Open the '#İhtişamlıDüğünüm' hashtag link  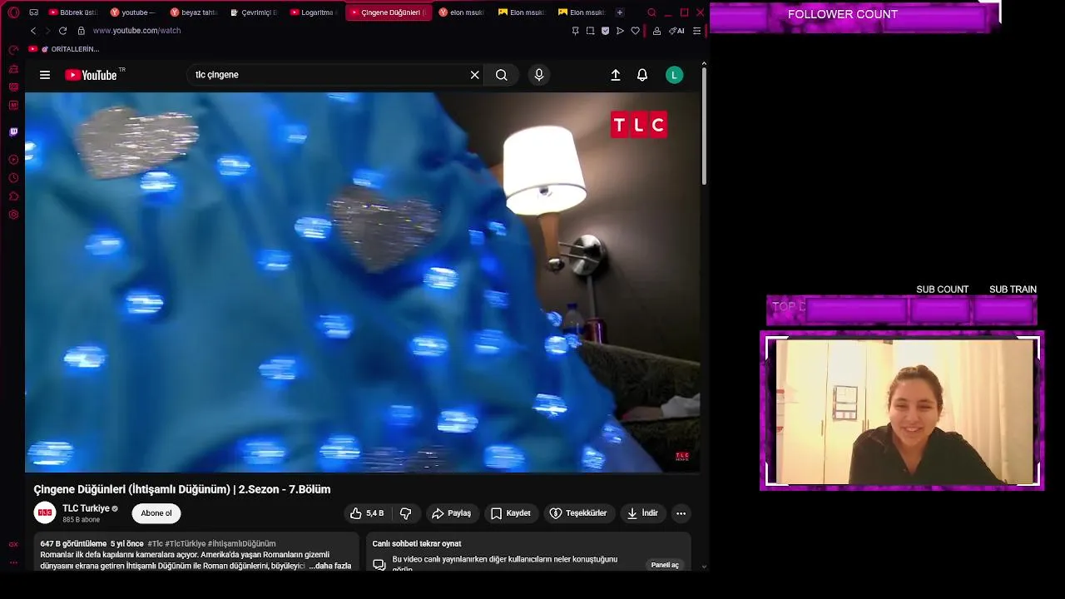point(241,544)
